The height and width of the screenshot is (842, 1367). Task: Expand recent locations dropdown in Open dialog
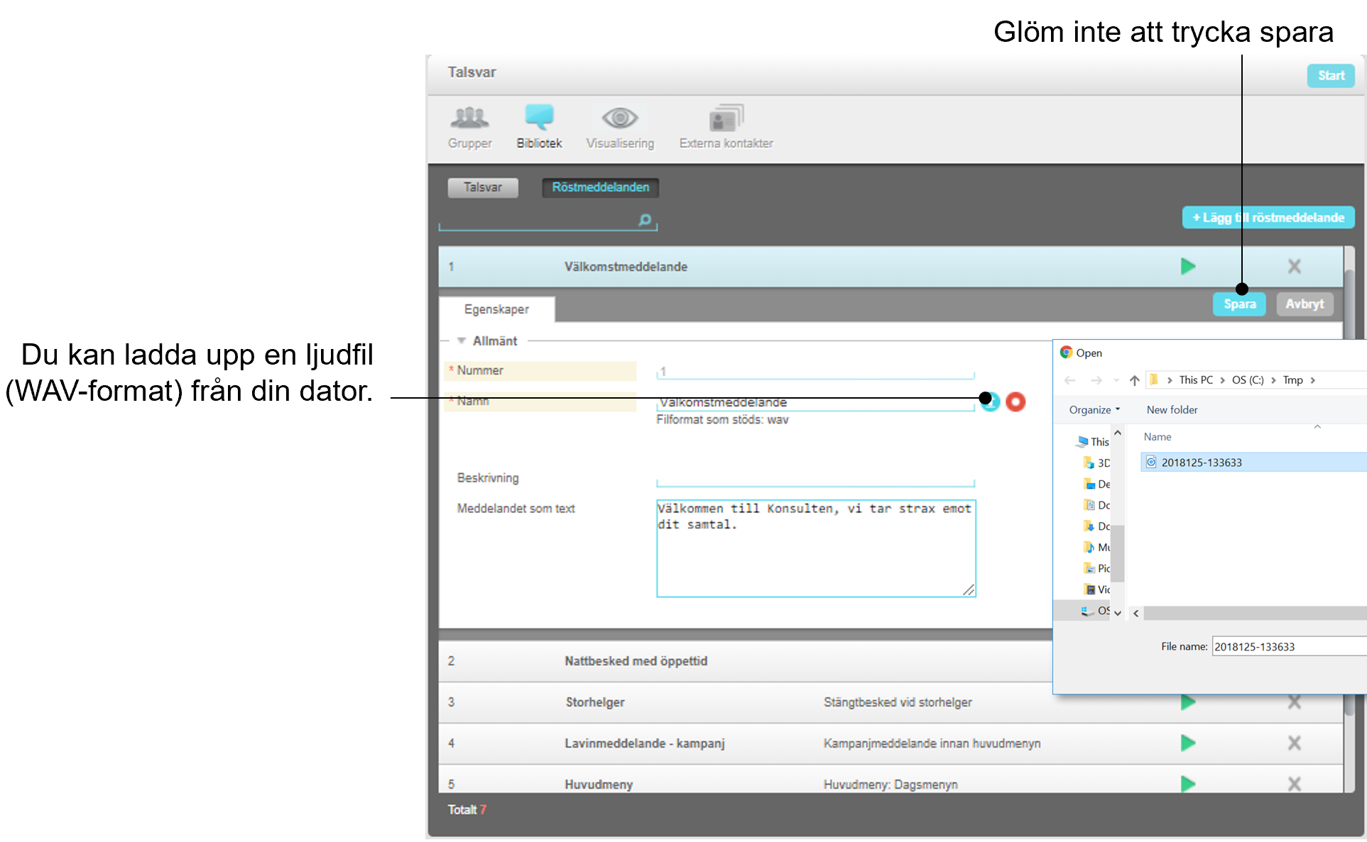point(1116,380)
